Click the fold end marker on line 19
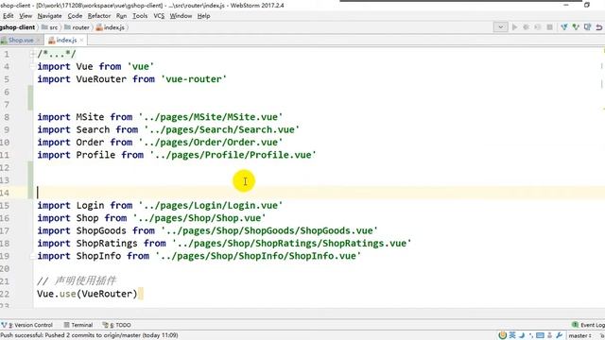This screenshot has height=340, width=605. pos(32,256)
